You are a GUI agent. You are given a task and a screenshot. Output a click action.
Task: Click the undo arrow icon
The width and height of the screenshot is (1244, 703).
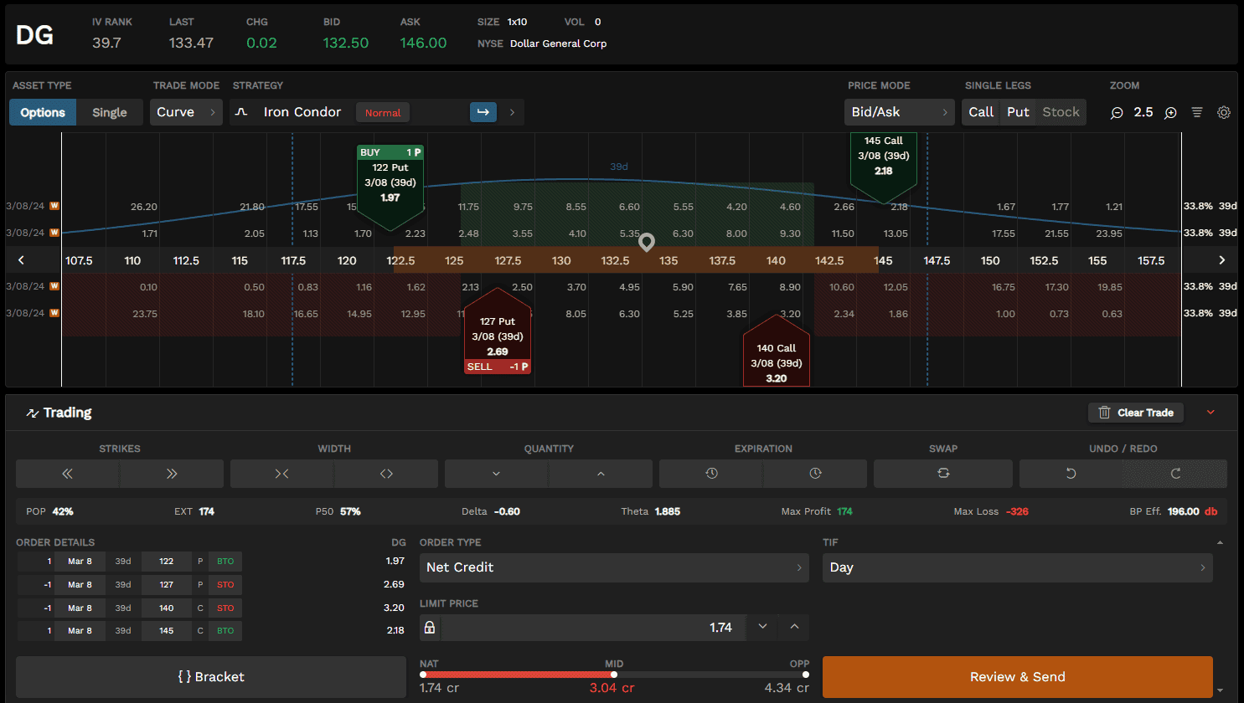1071,474
